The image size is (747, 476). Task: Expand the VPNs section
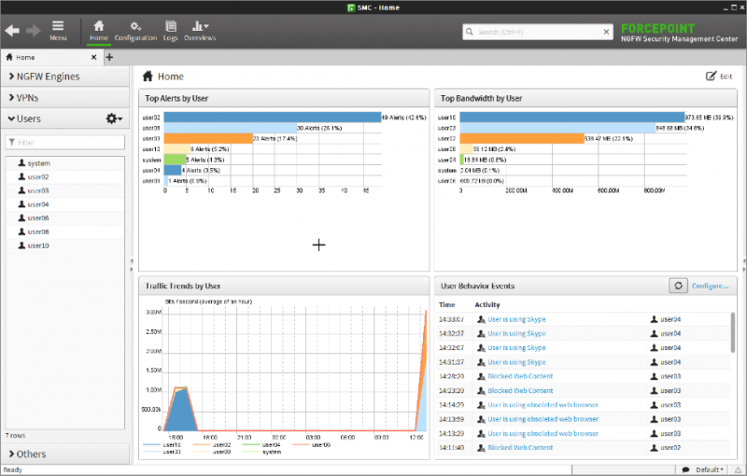[x=65, y=98]
